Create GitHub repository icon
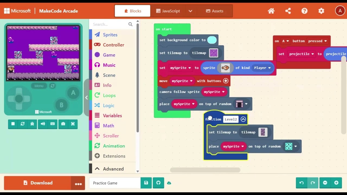This screenshot has height=195, width=347. pos(158,183)
